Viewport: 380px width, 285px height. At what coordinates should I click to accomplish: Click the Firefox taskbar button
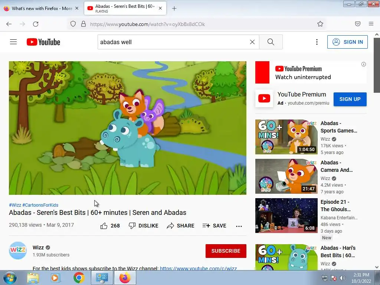tap(125, 278)
